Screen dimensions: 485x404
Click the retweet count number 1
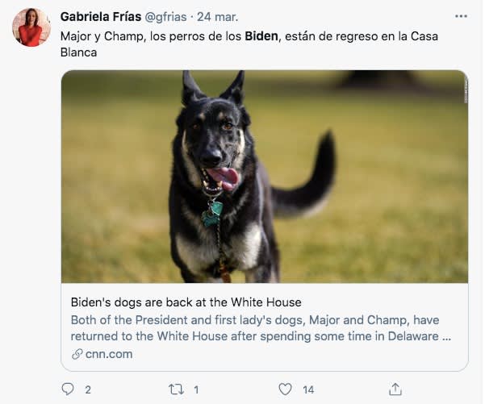point(196,390)
